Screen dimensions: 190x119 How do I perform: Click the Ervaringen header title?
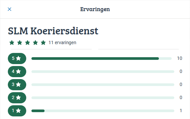[95, 9]
